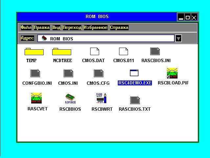Select the RASCBIOS.TXT document icon

pyautogui.click(x=135, y=100)
